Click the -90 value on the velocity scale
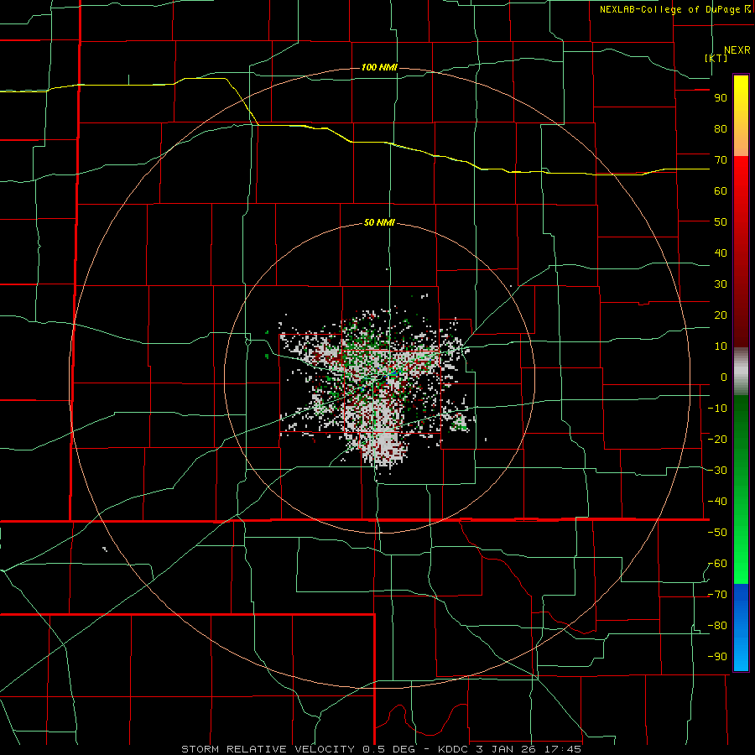This screenshot has height=755, width=755. pos(717,657)
